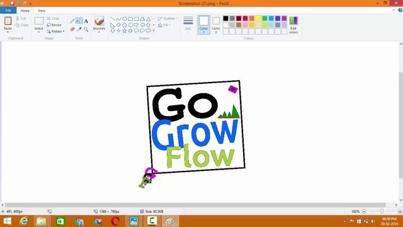
Task: Choose the Triangle shape
Action: [149, 19]
